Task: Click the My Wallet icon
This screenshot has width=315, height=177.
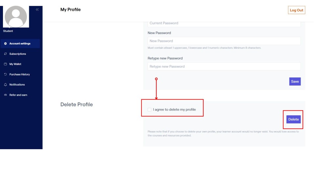Action: pyautogui.click(x=5, y=64)
